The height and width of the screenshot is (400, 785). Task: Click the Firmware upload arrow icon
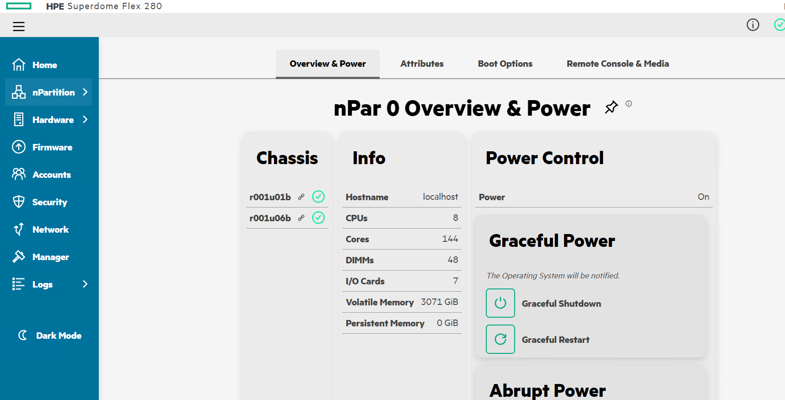tap(19, 147)
